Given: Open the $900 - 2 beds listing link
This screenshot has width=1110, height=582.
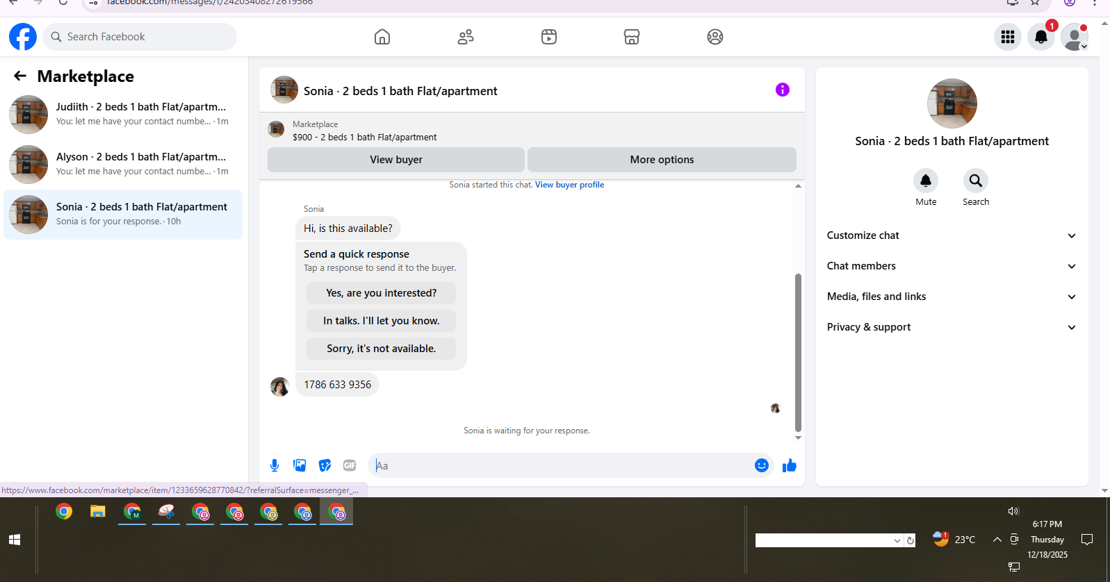Looking at the screenshot, I should pyautogui.click(x=364, y=138).
